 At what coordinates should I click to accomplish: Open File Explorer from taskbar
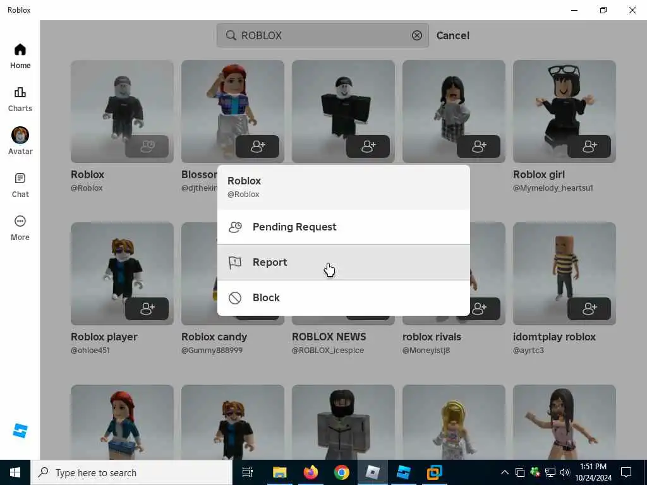pyautogui.click(x=279, y=472)
